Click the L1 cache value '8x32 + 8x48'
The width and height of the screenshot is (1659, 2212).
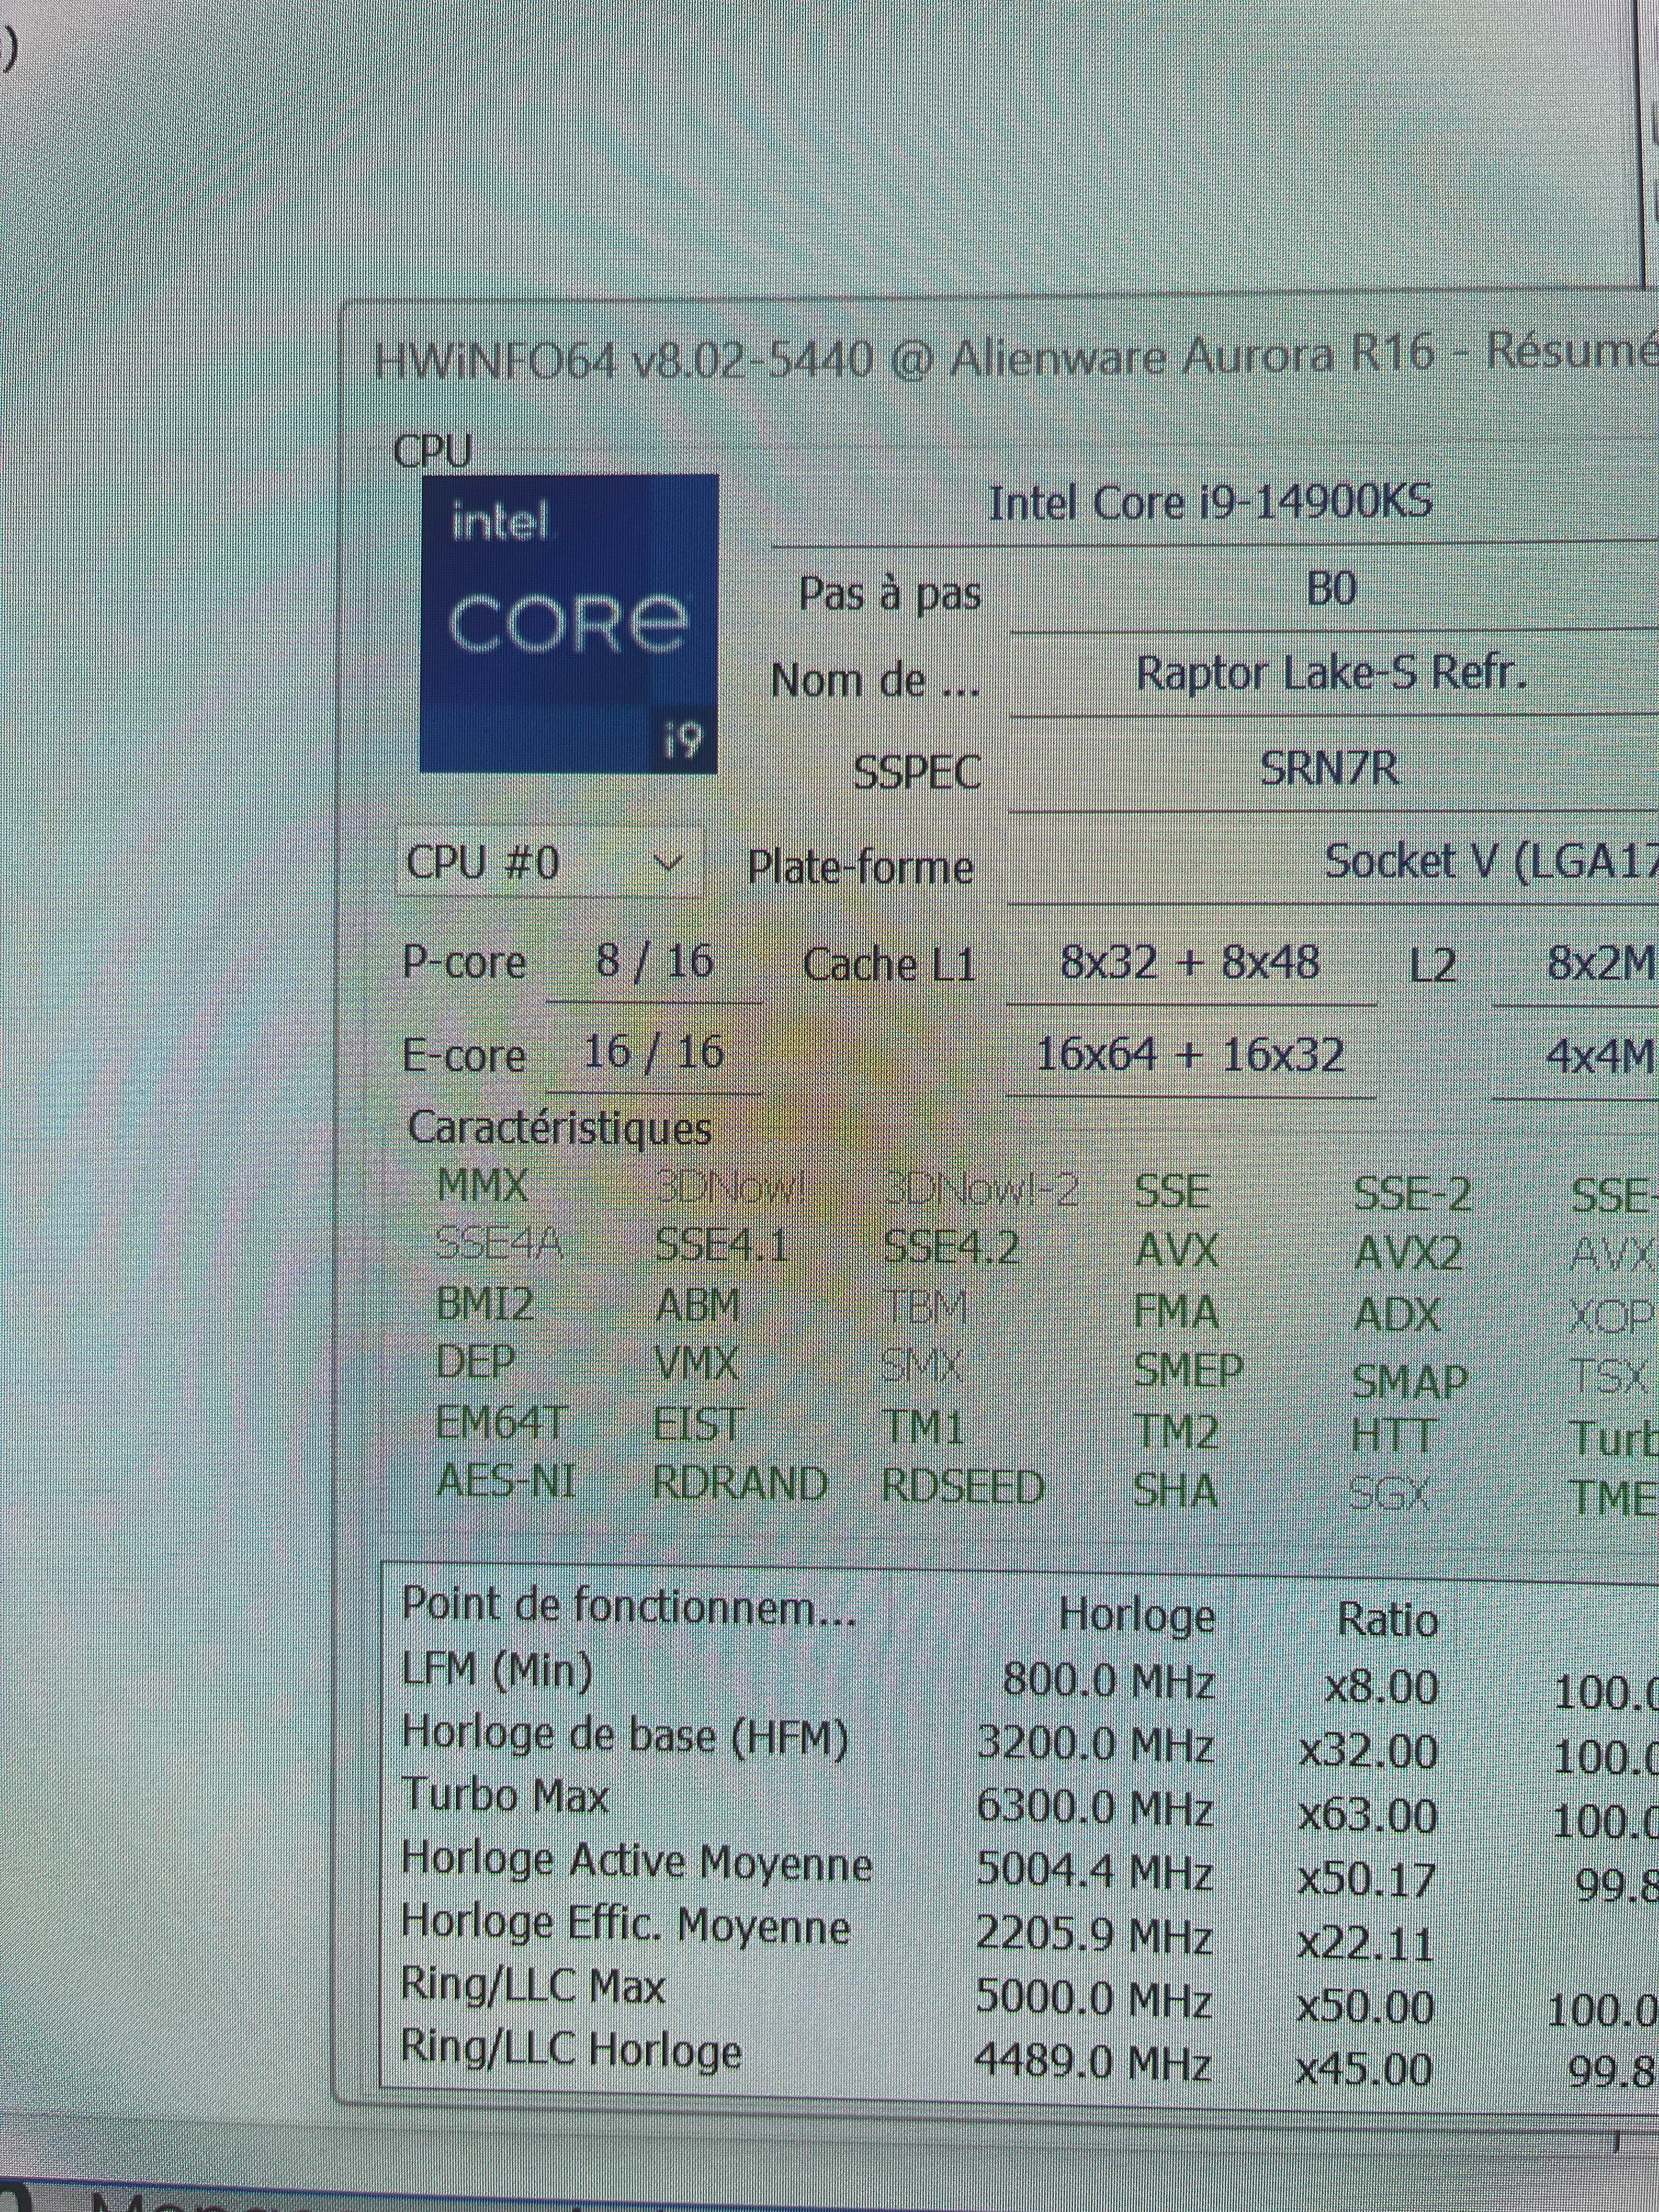tap(1189, 962)
